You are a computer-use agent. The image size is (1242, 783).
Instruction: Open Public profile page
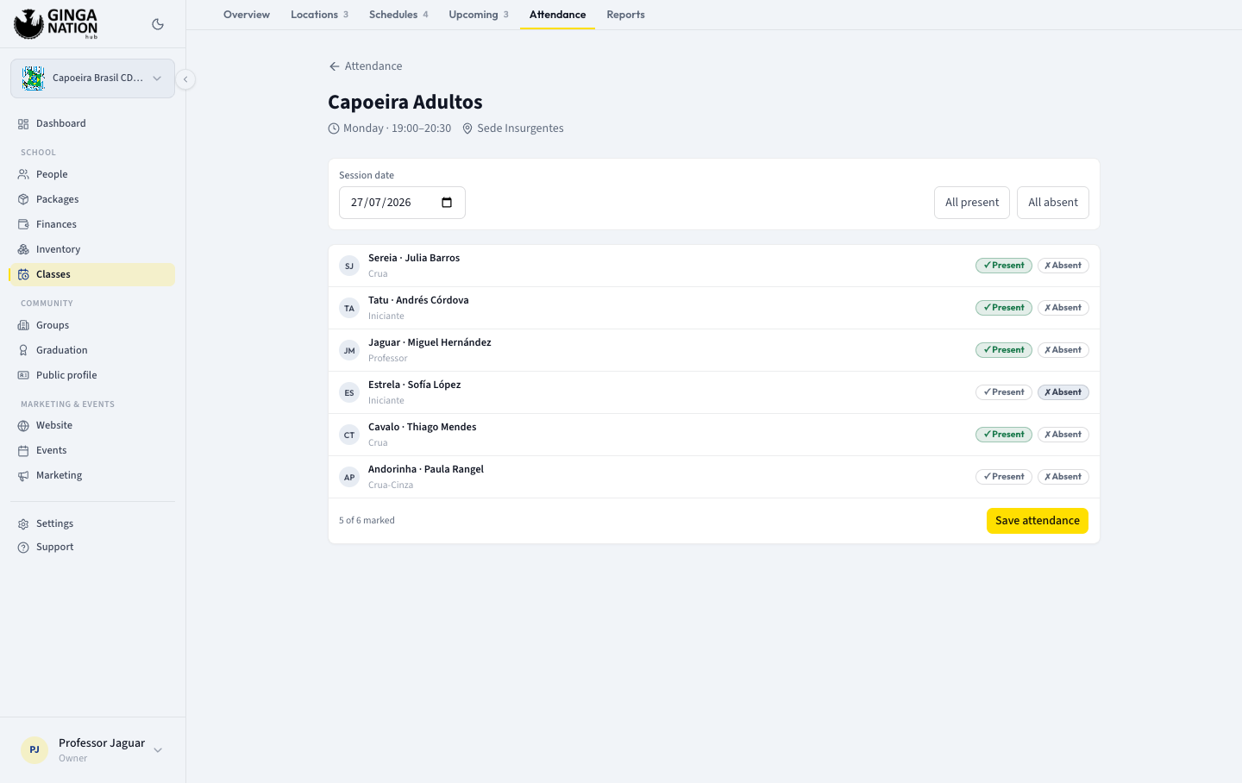(92, 375)
